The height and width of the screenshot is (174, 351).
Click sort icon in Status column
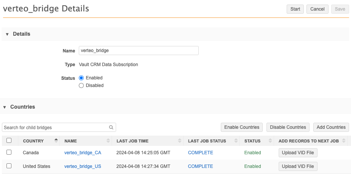tap(269, 141)
